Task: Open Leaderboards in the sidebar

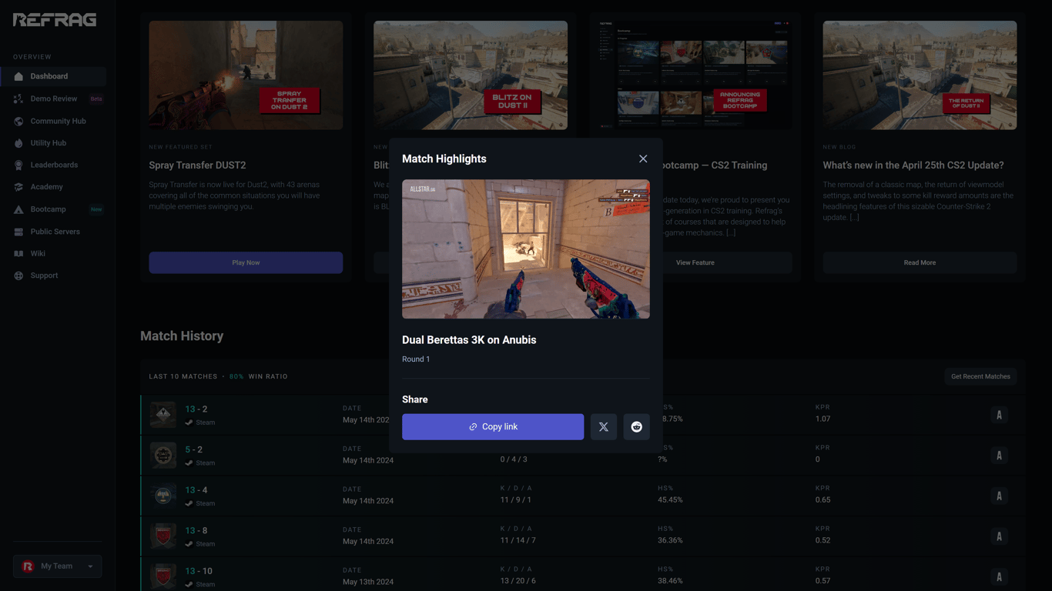Action: point(53,165)
